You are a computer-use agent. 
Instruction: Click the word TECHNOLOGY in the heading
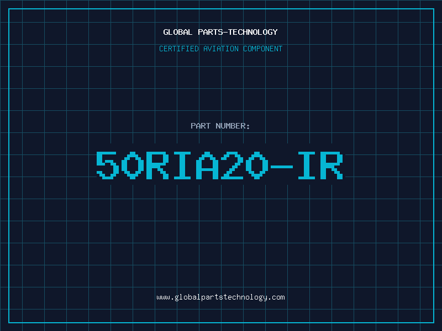pos(253,32)
